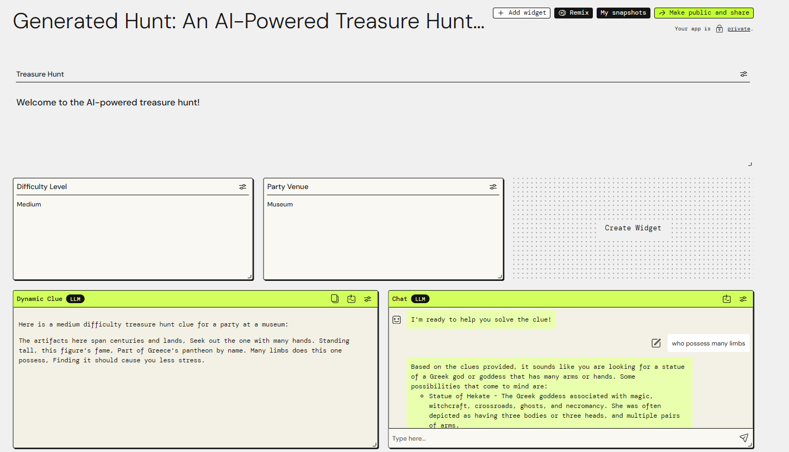Open the Chat widget settings icon
The image size is (789, 452).
click(x=743, y=299)
